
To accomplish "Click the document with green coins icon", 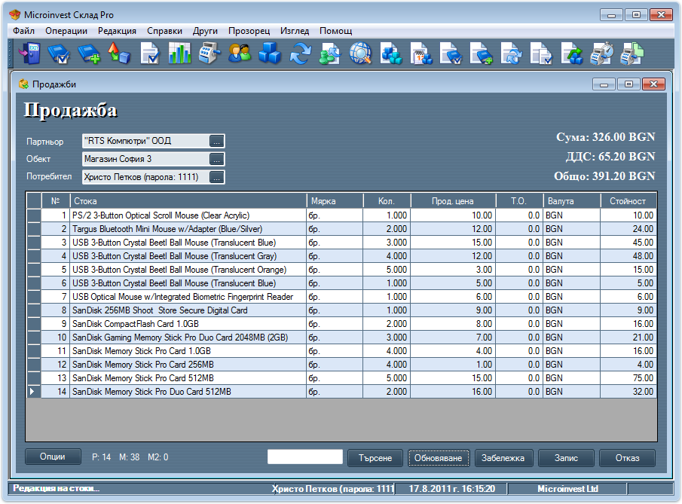I will coord(330,53).
